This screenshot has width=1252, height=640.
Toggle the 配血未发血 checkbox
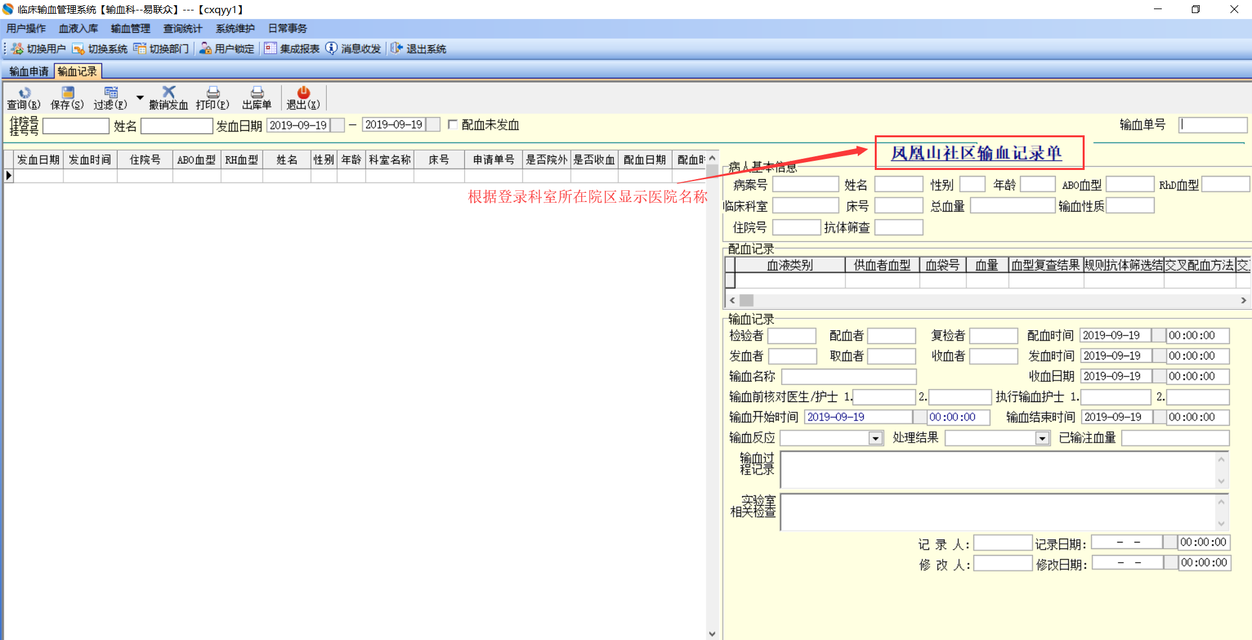click(452, 124)
